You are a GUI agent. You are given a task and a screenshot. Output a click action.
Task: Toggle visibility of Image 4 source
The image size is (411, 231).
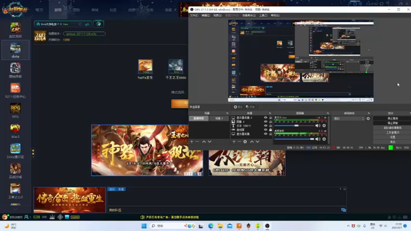tap(266, 122)
